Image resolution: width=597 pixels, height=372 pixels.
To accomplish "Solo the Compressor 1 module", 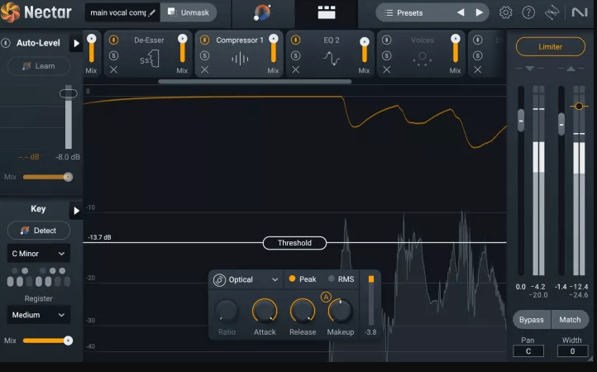I will 204,55.
